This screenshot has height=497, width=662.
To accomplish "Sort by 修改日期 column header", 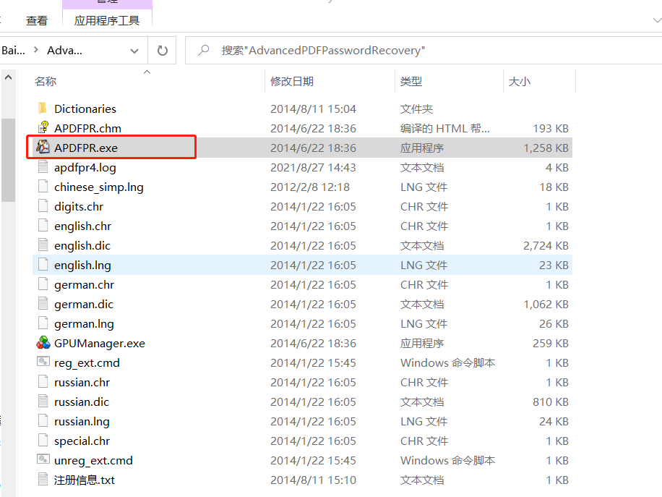I will (292, 82).
